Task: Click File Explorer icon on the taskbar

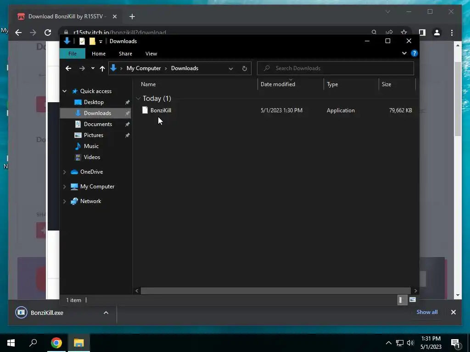Action: point(79,343)
